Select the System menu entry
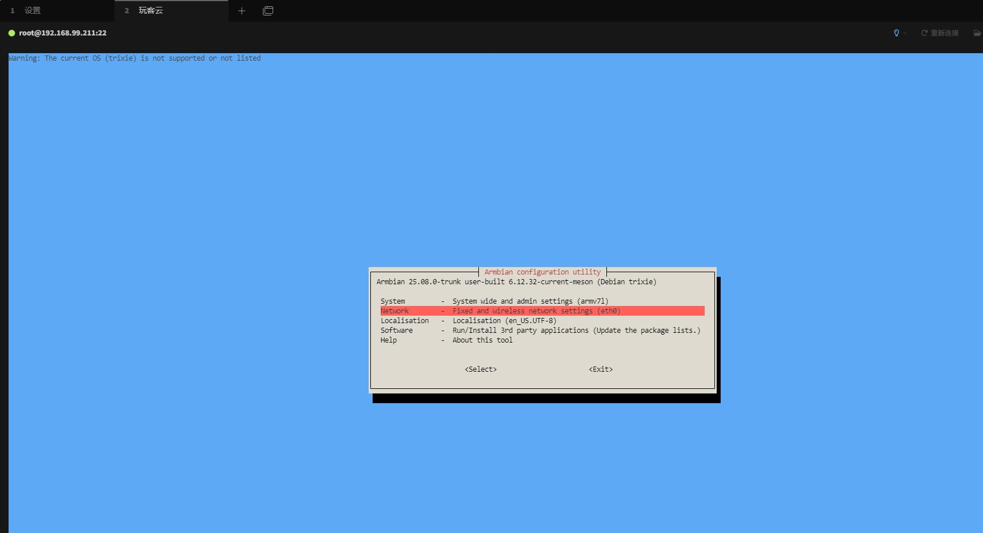Image resolution: width=983 pixels, height=533 pixels. pos(542,301)
